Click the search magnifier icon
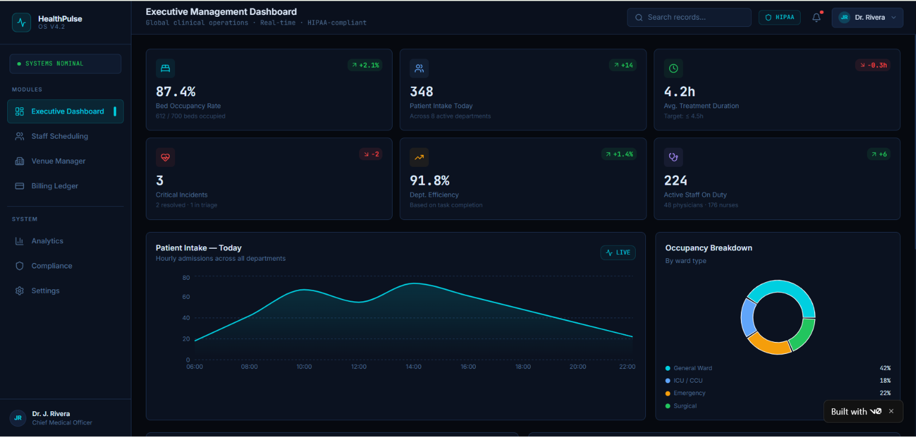This screenshot has width=916, height=437. click(639, 17)
